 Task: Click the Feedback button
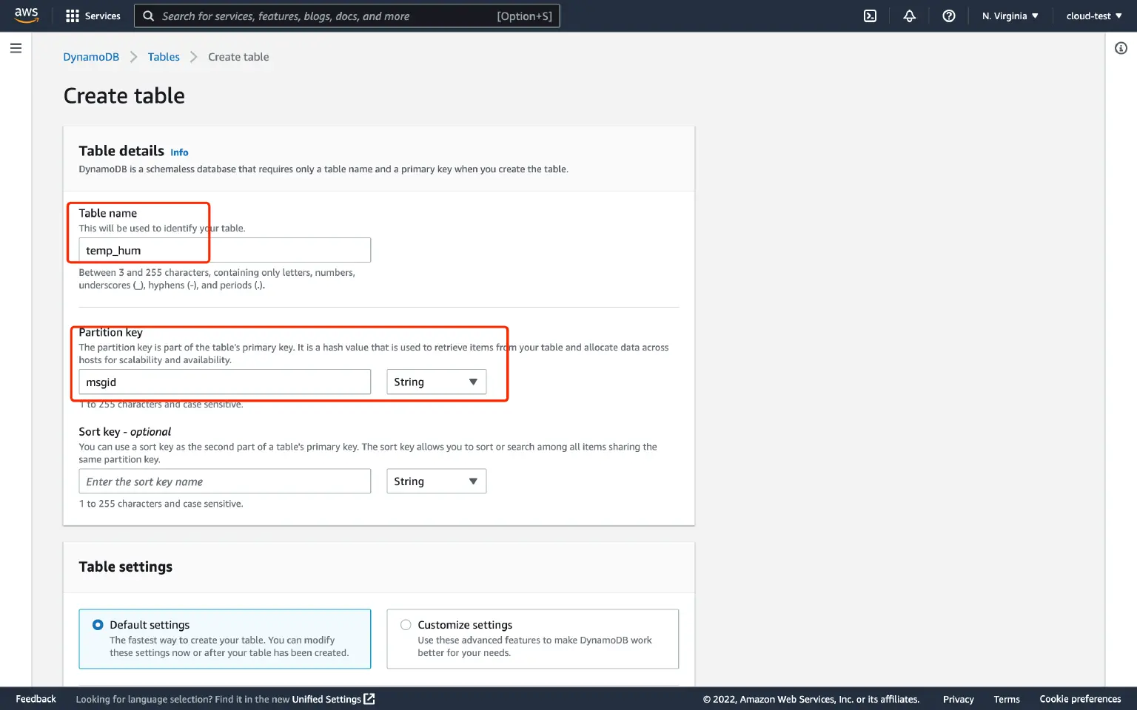pos(36,698)
